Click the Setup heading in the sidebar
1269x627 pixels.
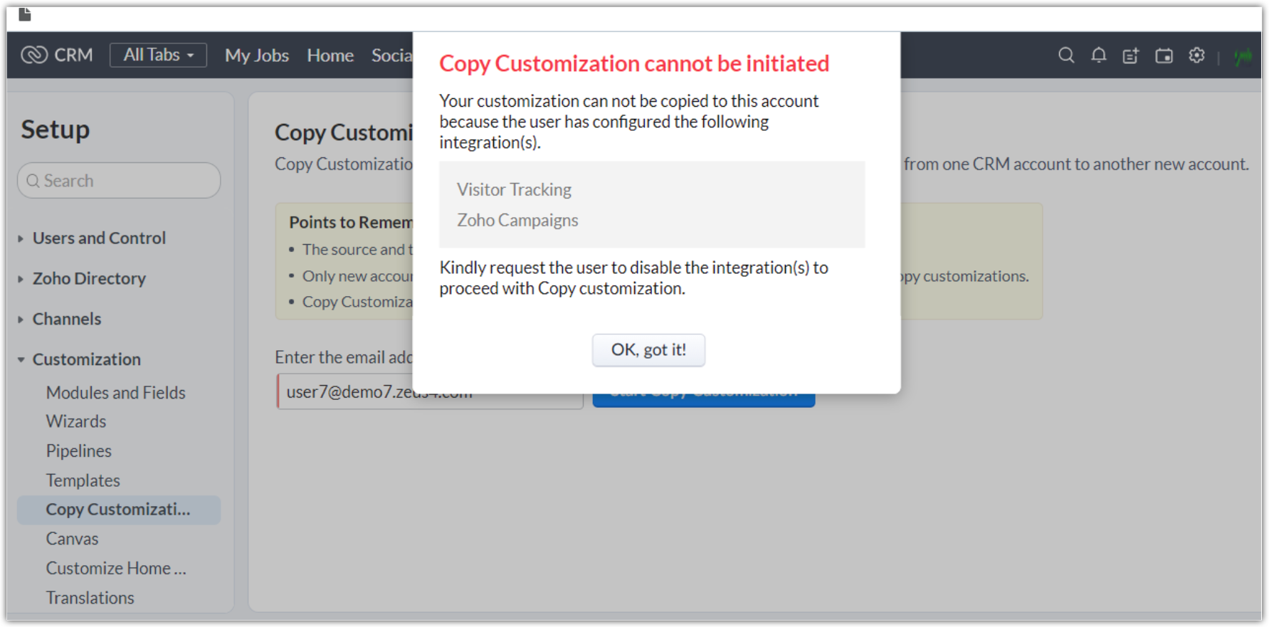coord(56,130)
